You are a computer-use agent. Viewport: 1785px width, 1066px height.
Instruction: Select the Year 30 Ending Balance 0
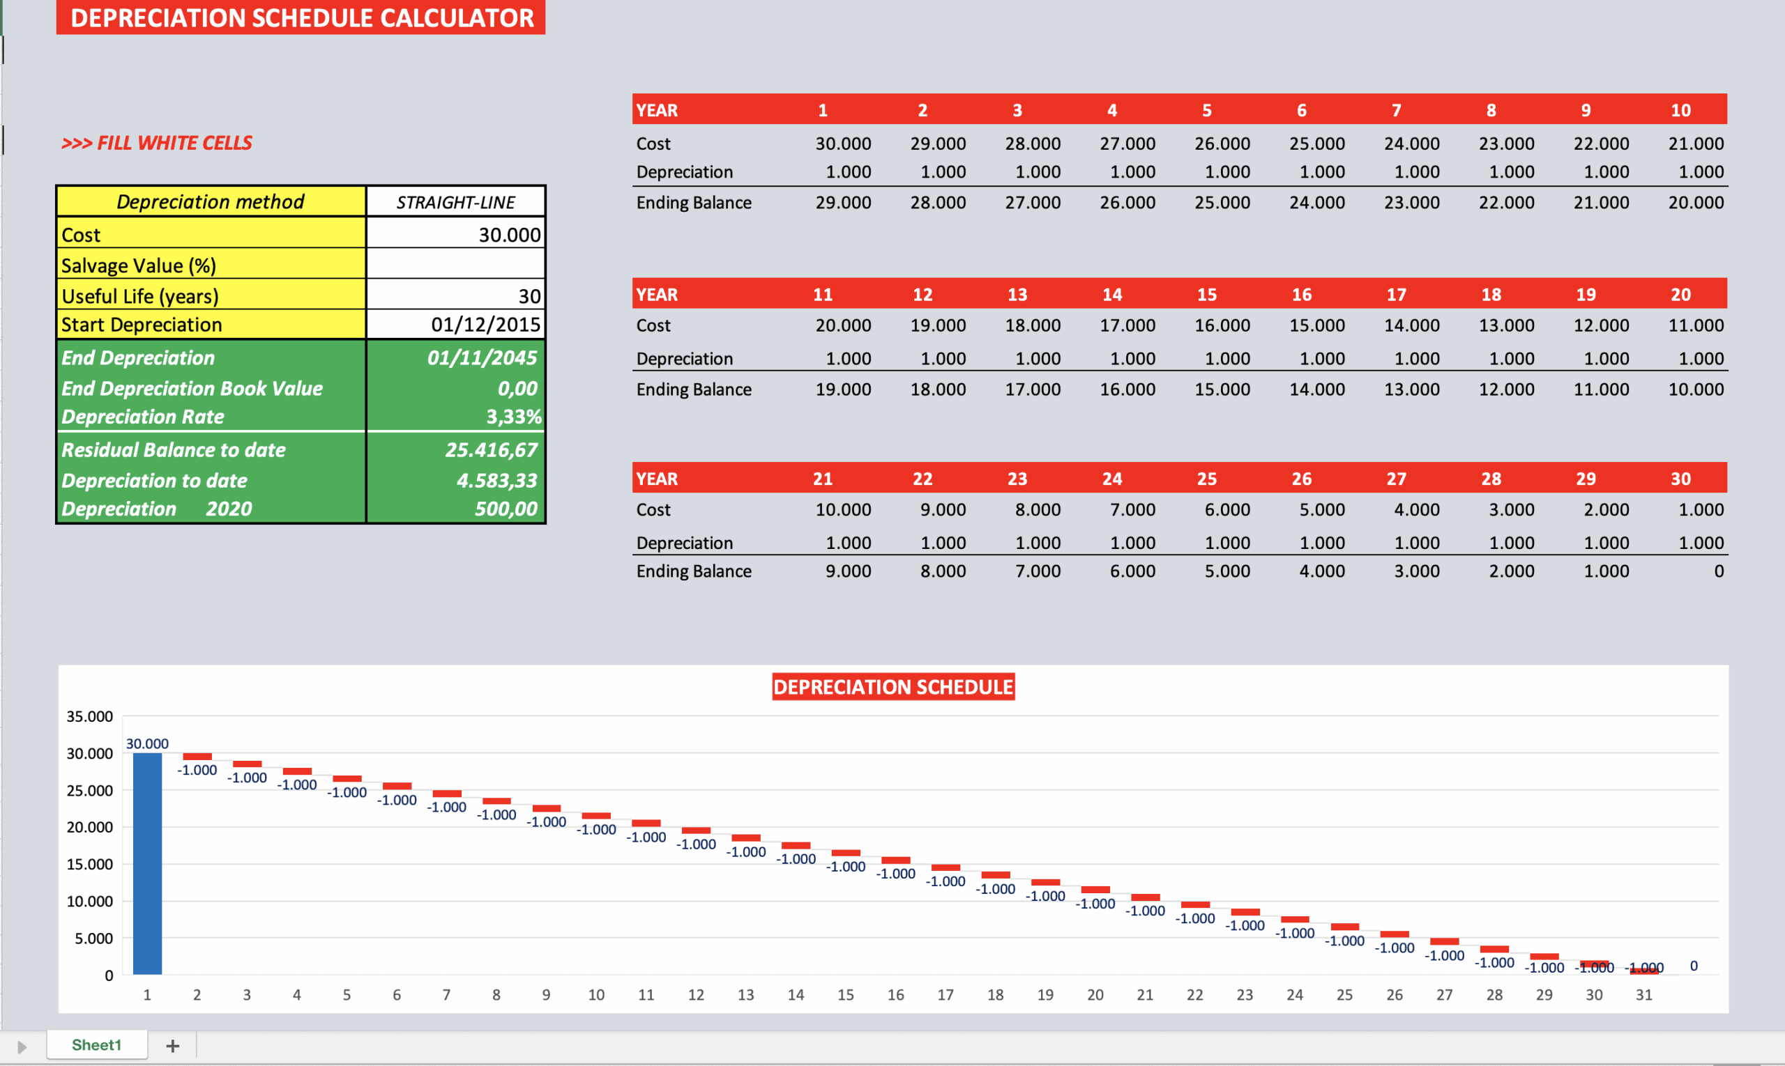pyautogui.click(x=1717, y=571)
